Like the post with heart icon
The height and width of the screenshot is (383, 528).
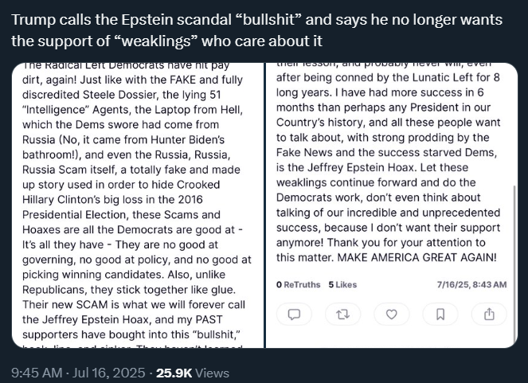392,315
